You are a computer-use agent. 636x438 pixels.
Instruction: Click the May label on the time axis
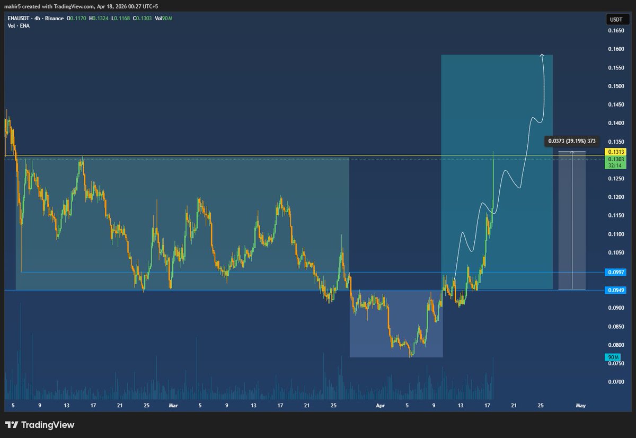(x=580, y=406)
